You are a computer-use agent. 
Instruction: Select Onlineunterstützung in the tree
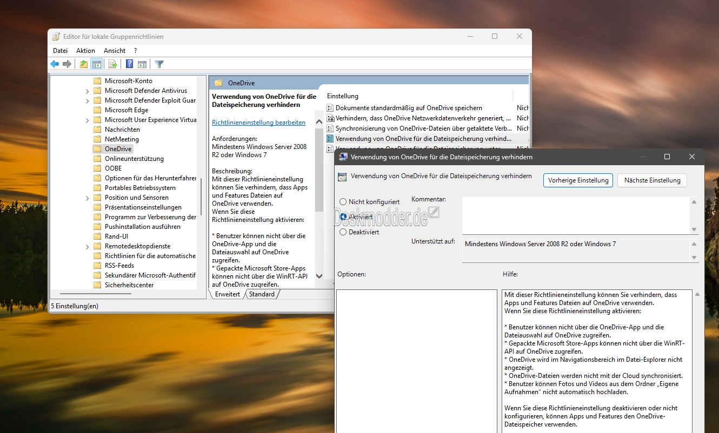tap(134, 159)
